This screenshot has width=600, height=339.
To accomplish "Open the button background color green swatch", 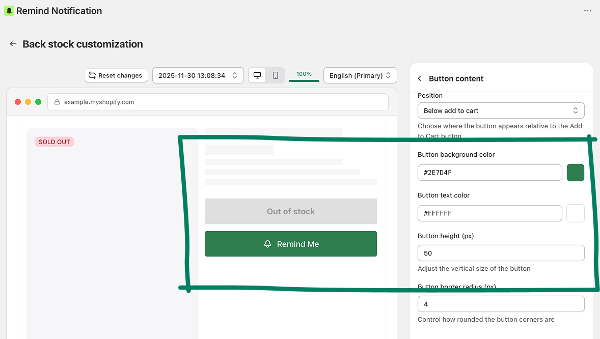I will point(575,173).
